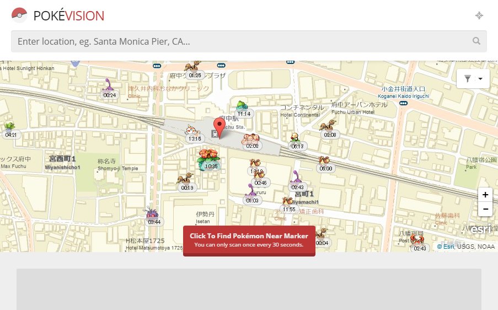Zoom out the map with minus

coord(485,209)
